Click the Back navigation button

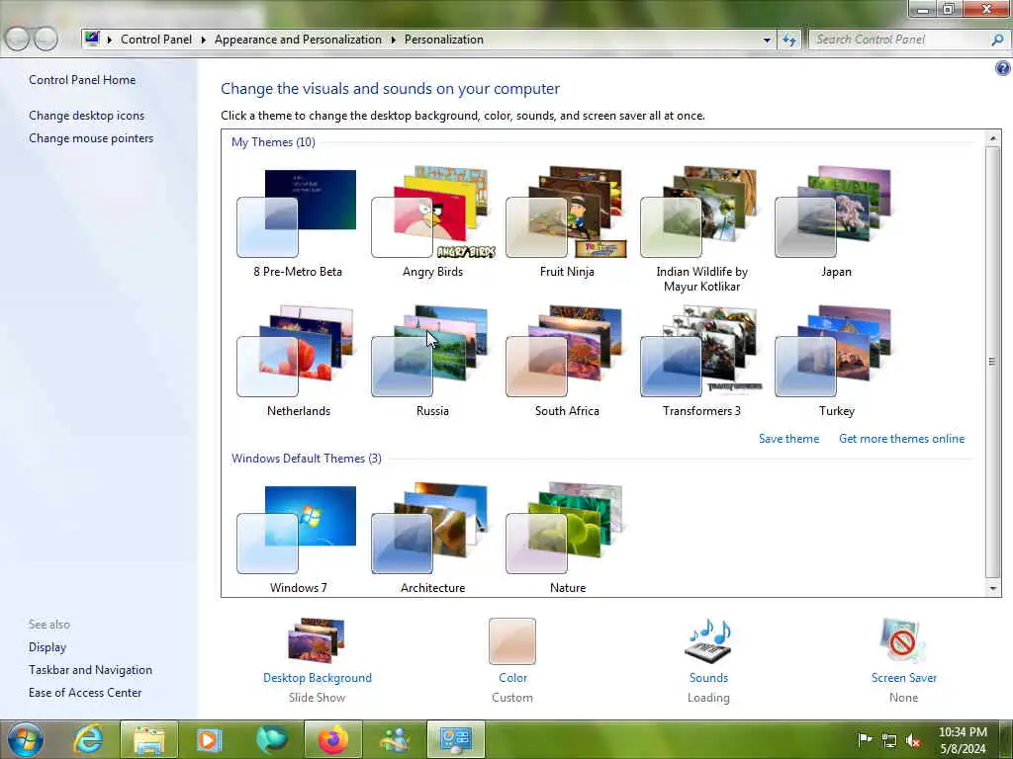[18, 39]
